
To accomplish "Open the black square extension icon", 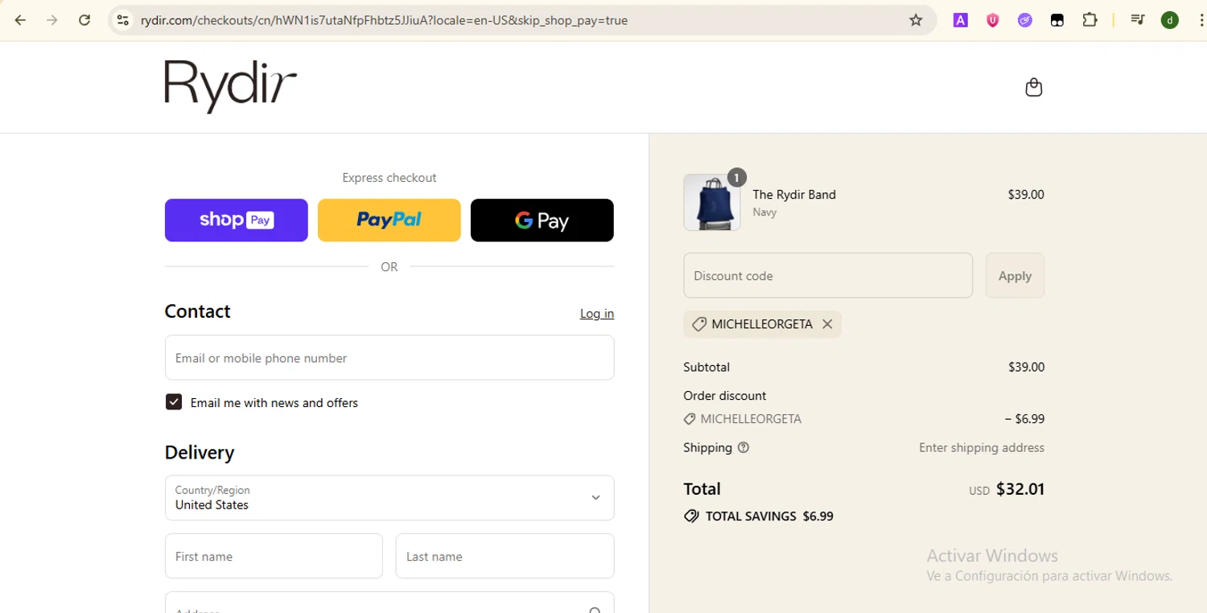I will (1057, 20).
